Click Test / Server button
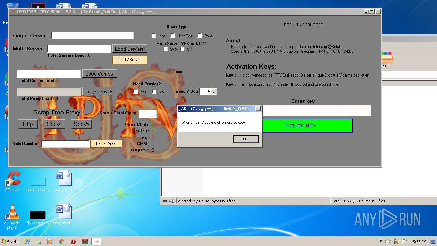Screen dimensions: 437x246 click(130, 60)
